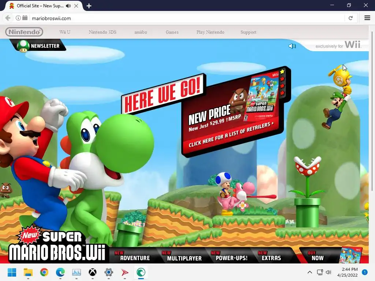Click the green mushroom Newsletter icon

pos(23,46)
